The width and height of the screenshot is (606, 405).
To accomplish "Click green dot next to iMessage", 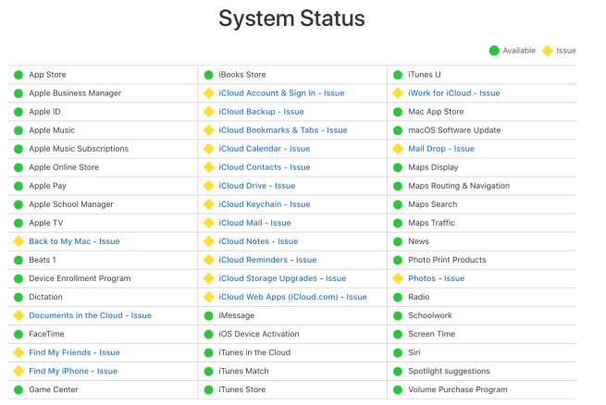I will tap(209, 315).
